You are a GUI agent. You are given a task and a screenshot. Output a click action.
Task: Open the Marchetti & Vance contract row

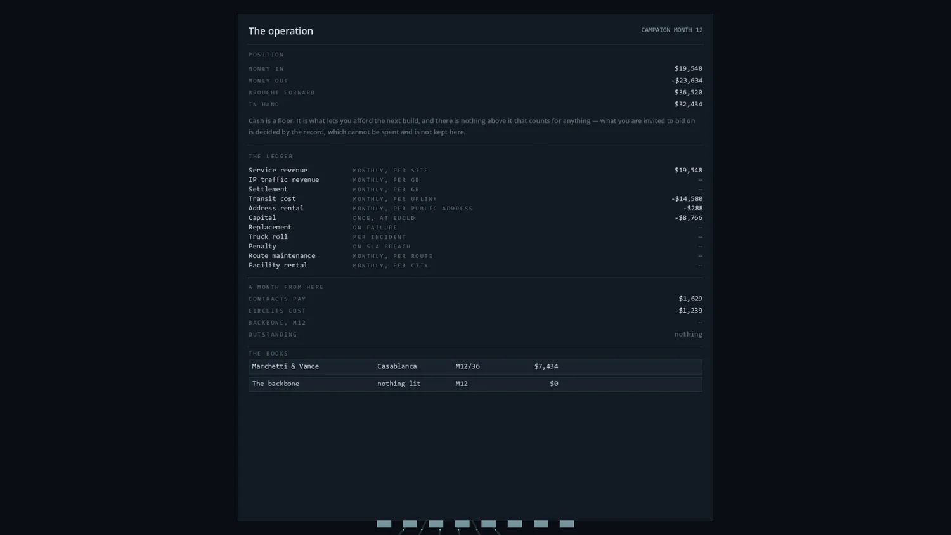pyautogui.click(x=475, y=366)
